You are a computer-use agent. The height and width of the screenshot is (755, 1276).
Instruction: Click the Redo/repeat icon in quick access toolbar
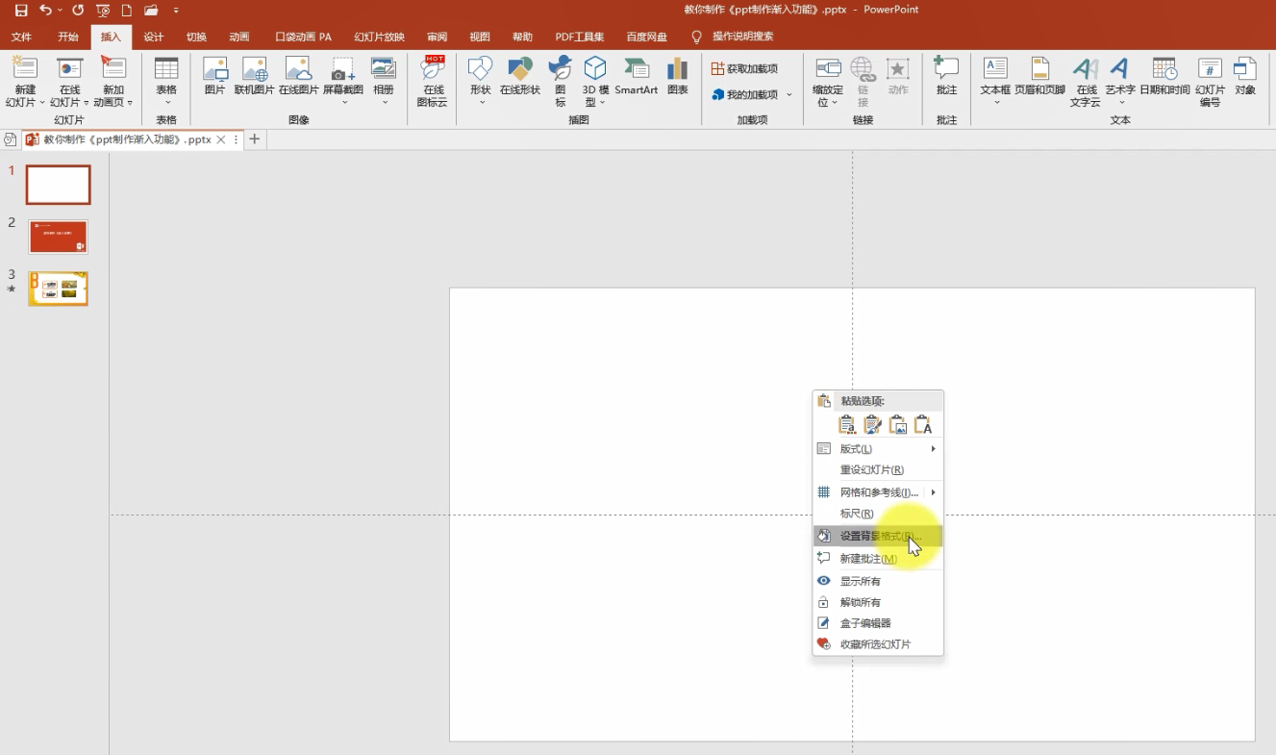click(x=78, y=10)
